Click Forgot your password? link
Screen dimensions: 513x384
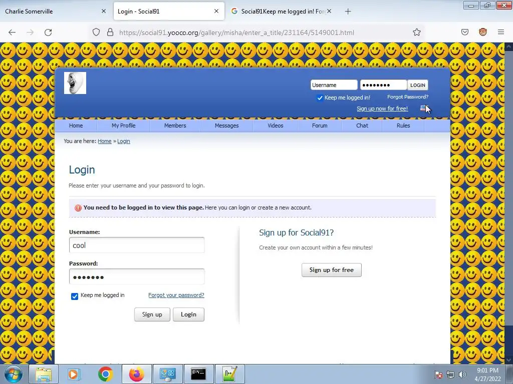tap(176, 295)
